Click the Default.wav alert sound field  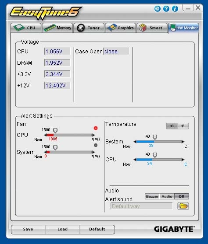pyautogui.click(x=141, y=206)
